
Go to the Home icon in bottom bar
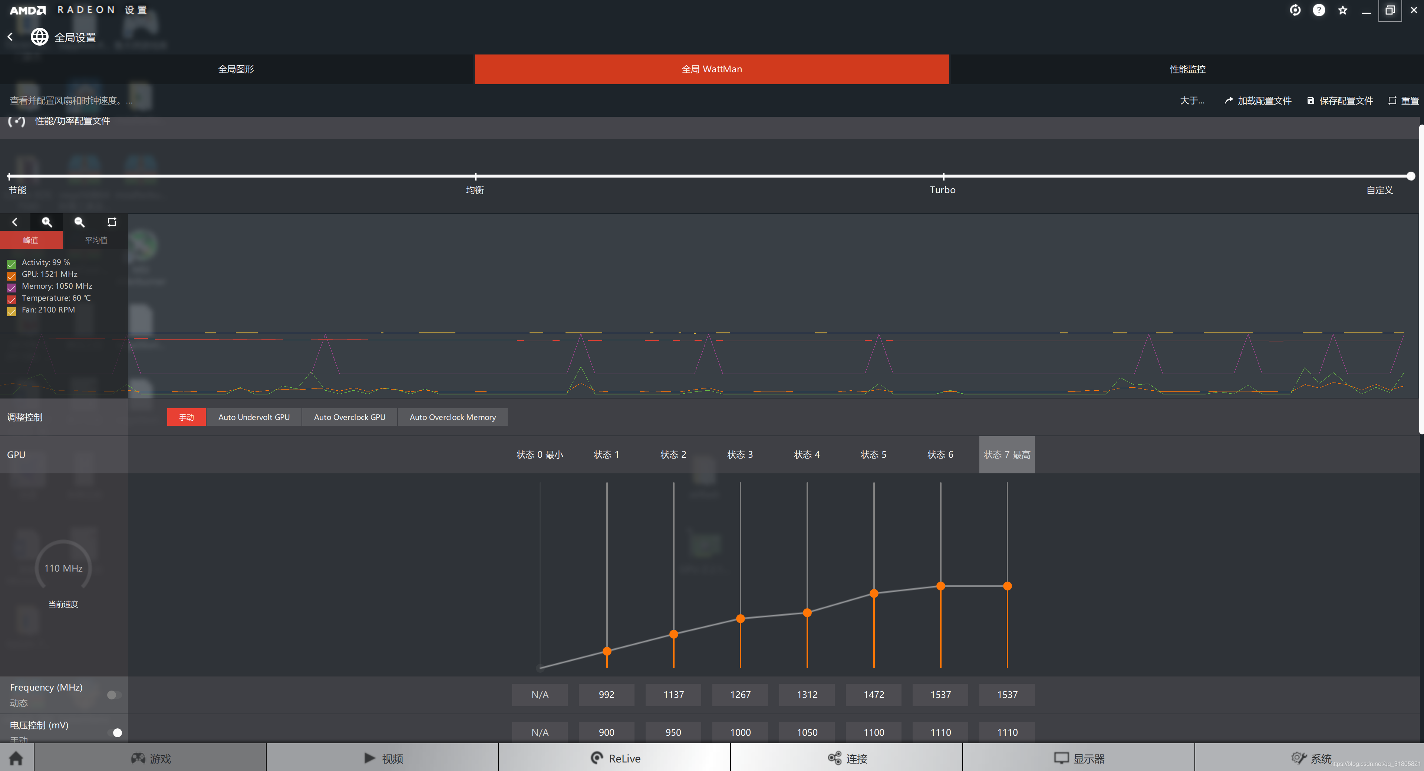[16, 758]
